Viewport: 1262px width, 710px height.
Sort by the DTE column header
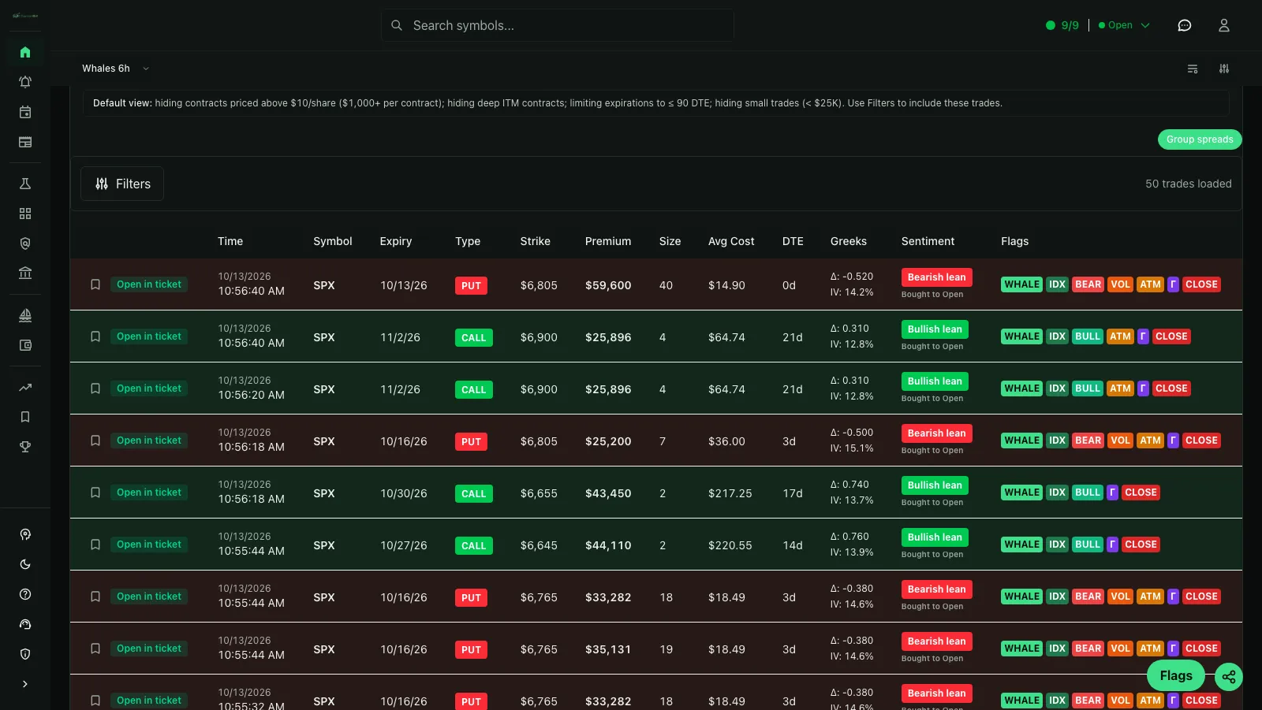793,241
